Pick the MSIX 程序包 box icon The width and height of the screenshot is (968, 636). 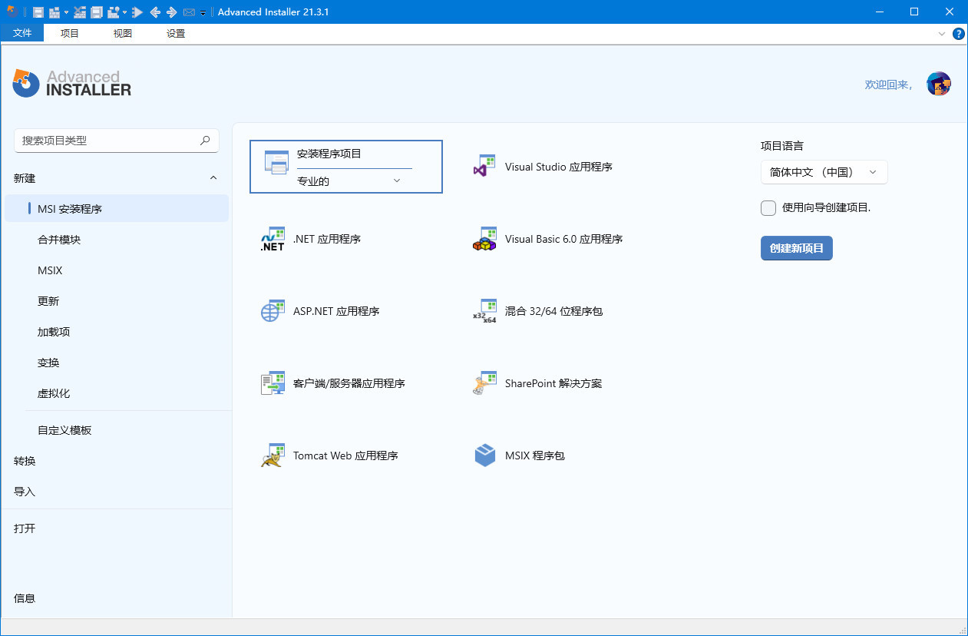[x=485, y=455]
